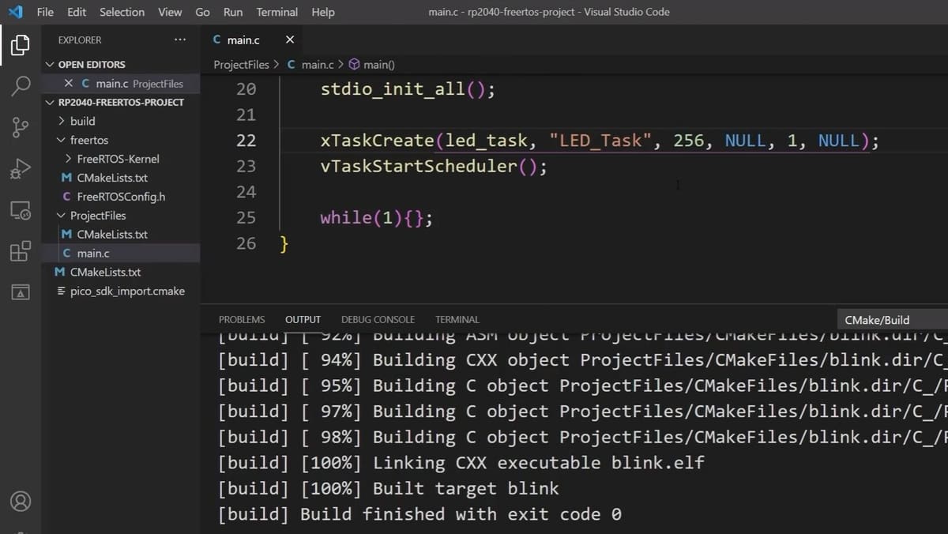Open the Extensions view
948x534 pixels.
click(21, 251)
